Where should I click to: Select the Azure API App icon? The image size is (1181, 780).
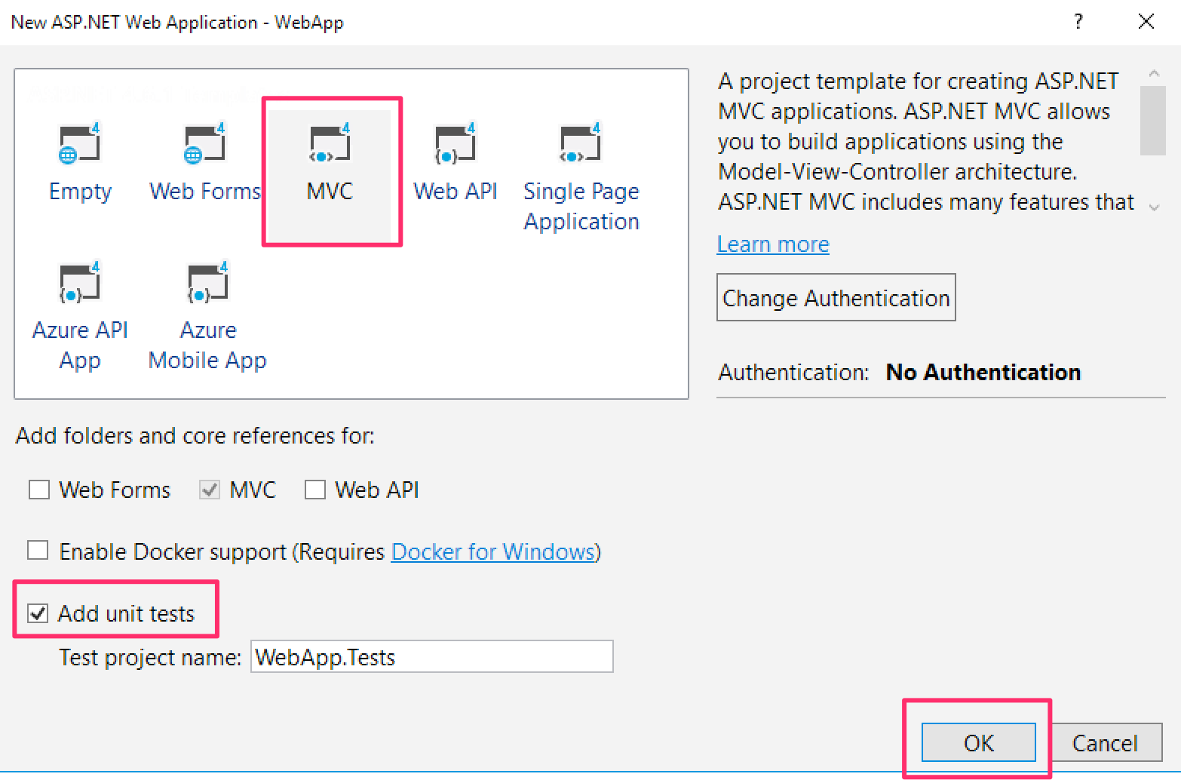click(x=80, y=282)
